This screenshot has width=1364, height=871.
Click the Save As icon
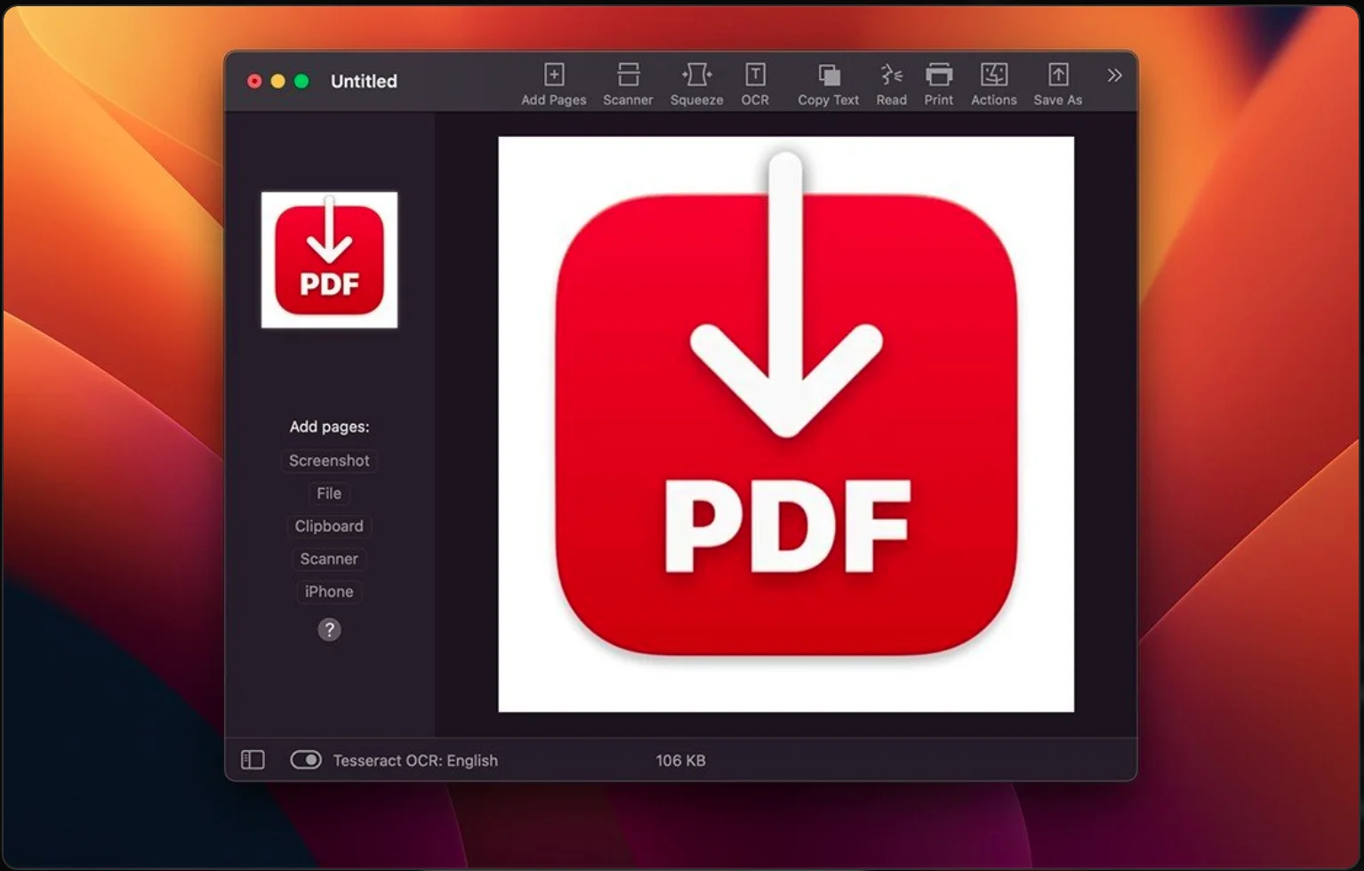coord(1057,75)
